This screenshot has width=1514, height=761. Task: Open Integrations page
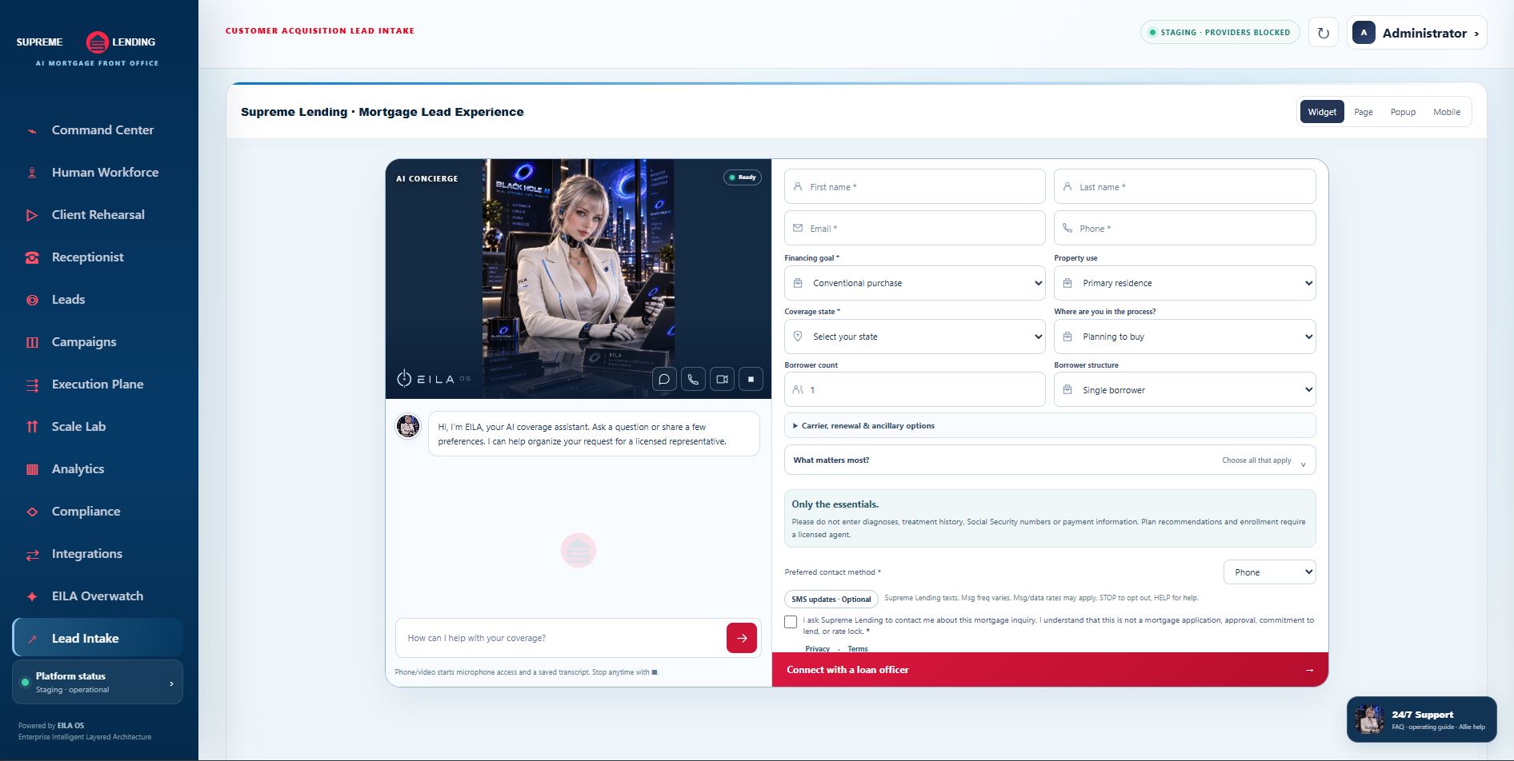tap(98, 553)
